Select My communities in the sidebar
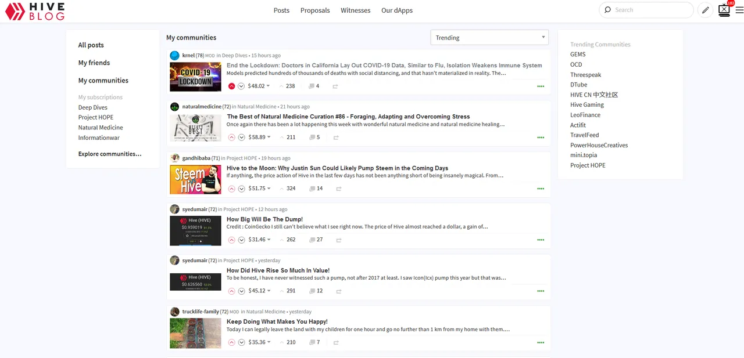 (x=103, y=81)
